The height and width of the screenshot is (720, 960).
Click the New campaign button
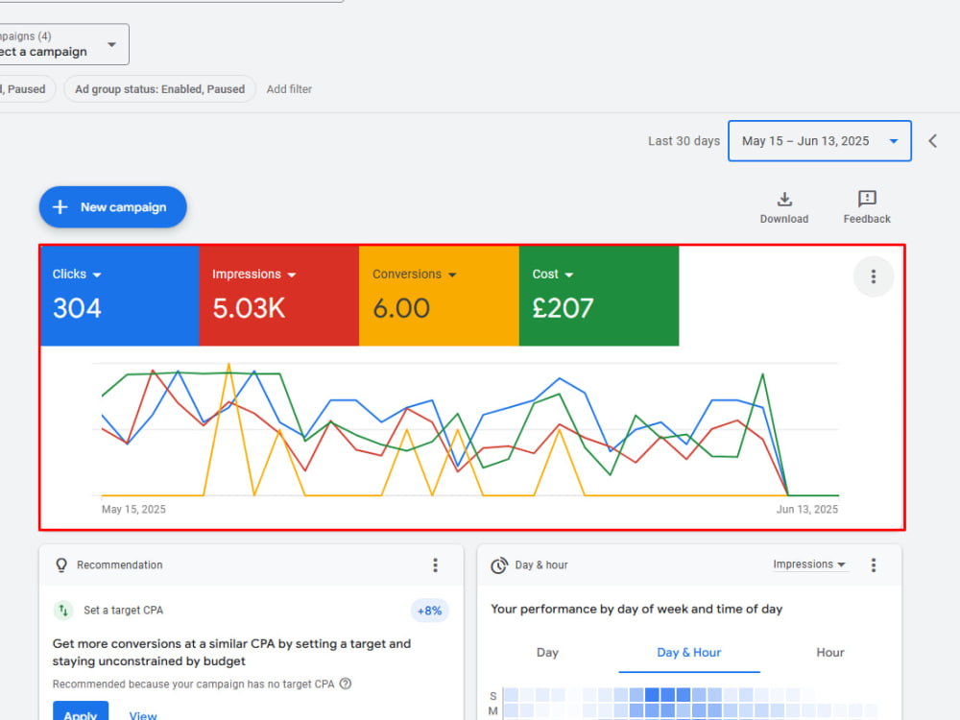pos(112,207)
